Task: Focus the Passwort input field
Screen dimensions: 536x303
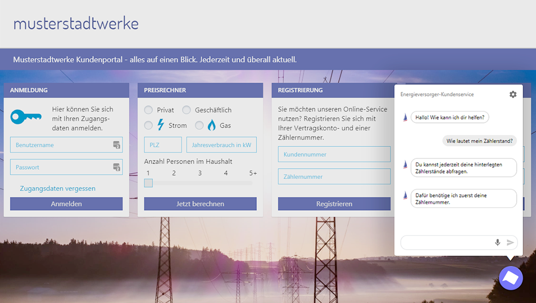Action: click(x=66, y=167)
